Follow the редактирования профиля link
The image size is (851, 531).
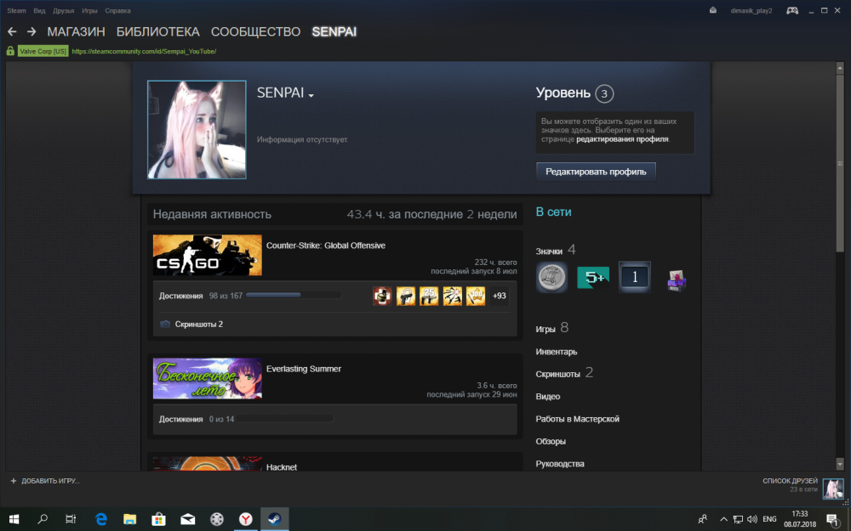[622, 139]
